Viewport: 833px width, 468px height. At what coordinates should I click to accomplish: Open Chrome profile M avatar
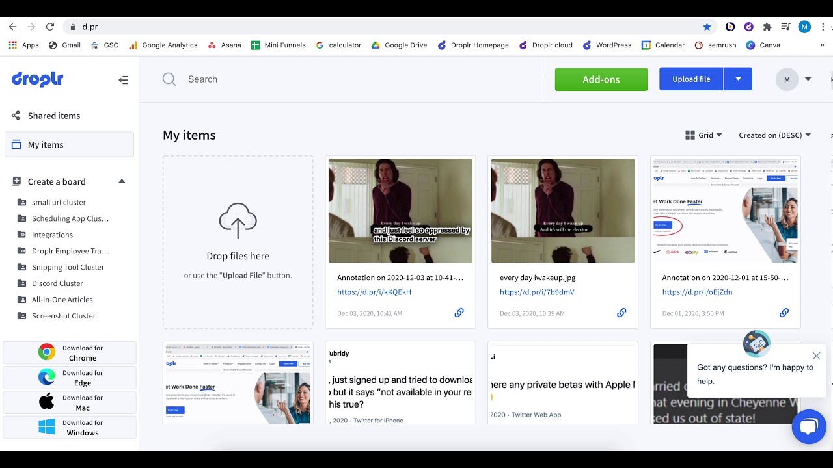click(x=804, y=27)
